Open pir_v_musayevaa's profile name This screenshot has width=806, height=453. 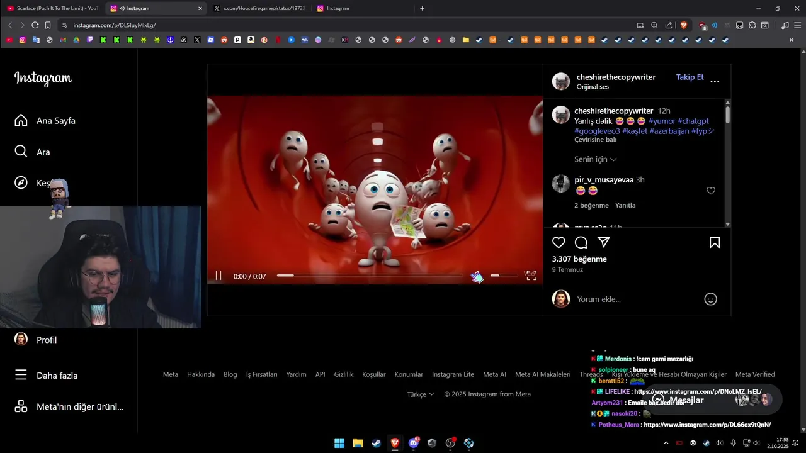click(x=604, y=180)
